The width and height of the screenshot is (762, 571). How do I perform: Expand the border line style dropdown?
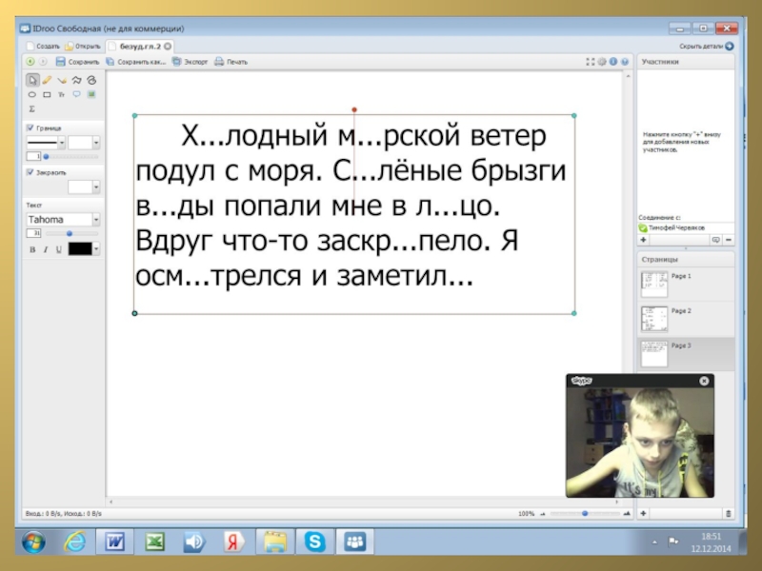pos(62,142)
